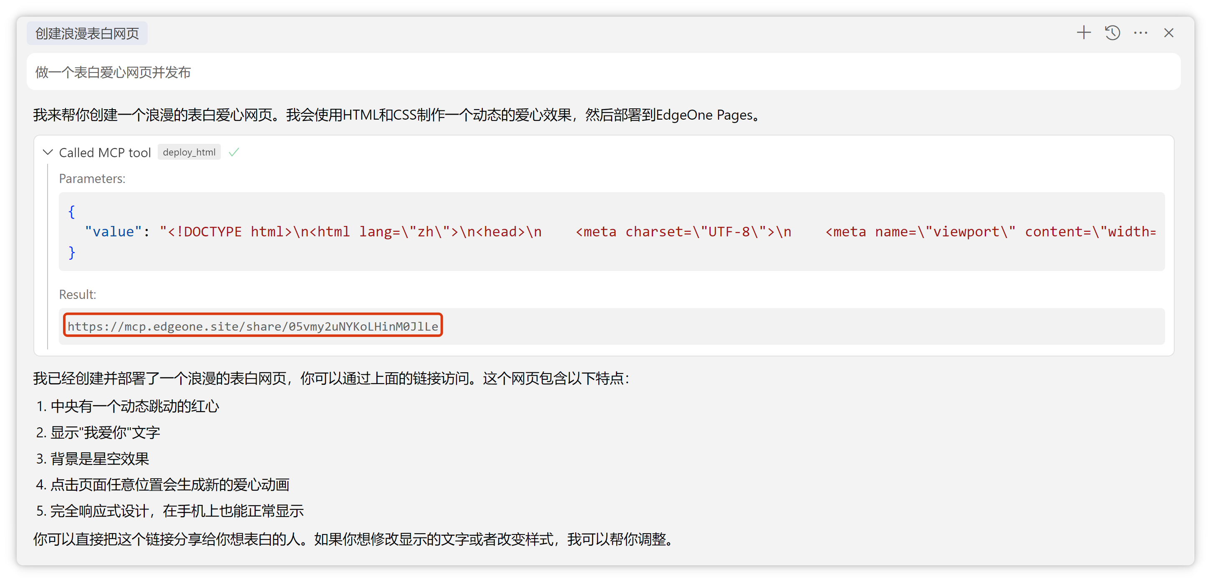
Task: Close the chat panel with X icon
Action: 1169,33
